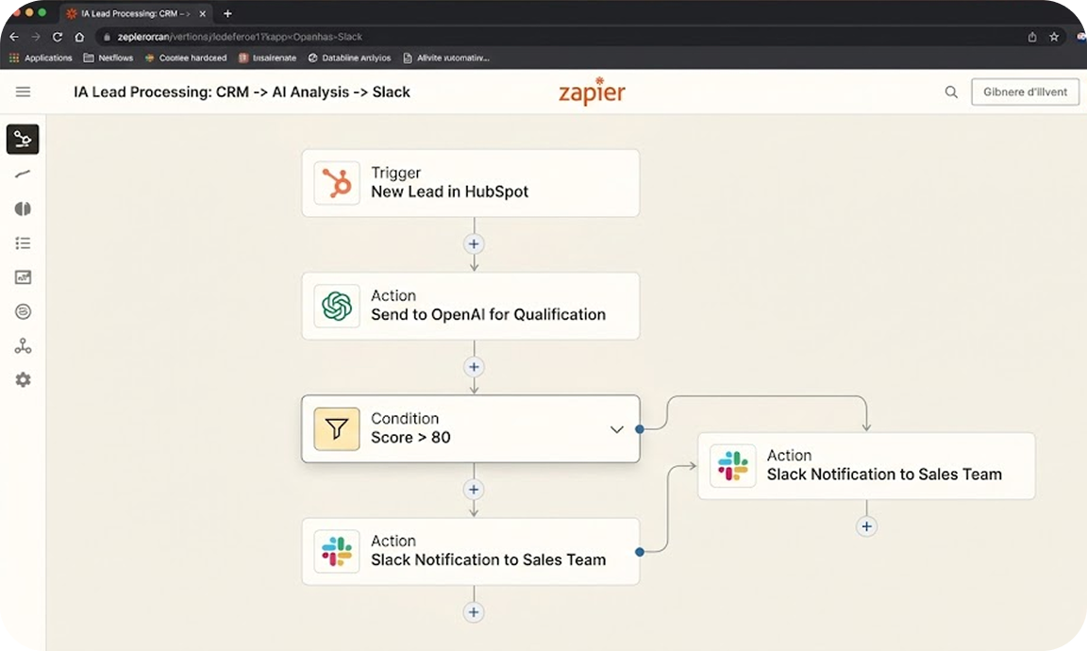Click the share icon in address bar

[1032, 37]
